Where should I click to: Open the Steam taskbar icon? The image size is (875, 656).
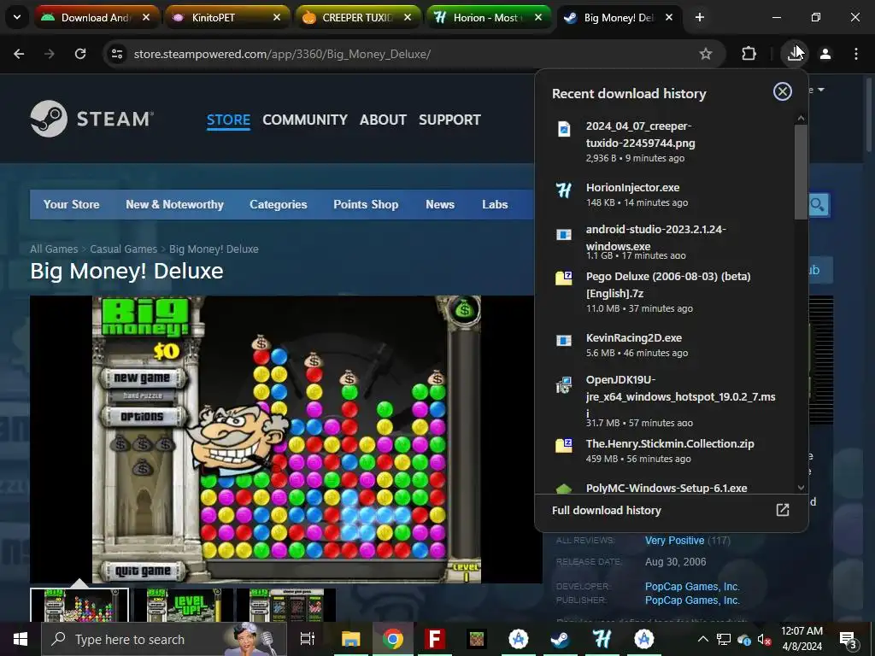[x=560, y=639]
